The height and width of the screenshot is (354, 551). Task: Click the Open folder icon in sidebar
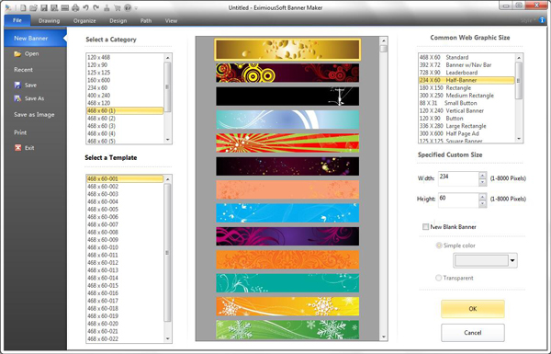[17, 54]
